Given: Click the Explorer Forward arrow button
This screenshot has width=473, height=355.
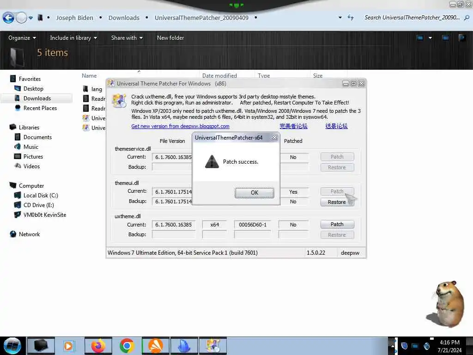Looking at the screenshot, I should pyautogui.click(x=21, y=18).
